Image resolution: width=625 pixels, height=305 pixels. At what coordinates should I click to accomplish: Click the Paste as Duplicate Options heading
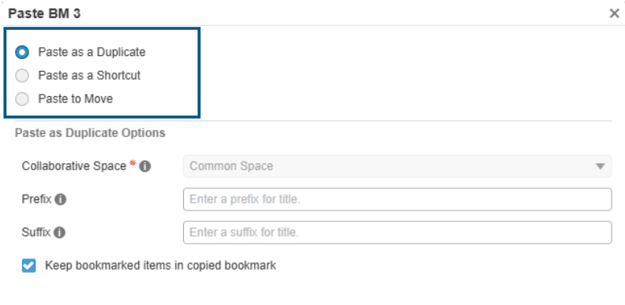(90, 133)
